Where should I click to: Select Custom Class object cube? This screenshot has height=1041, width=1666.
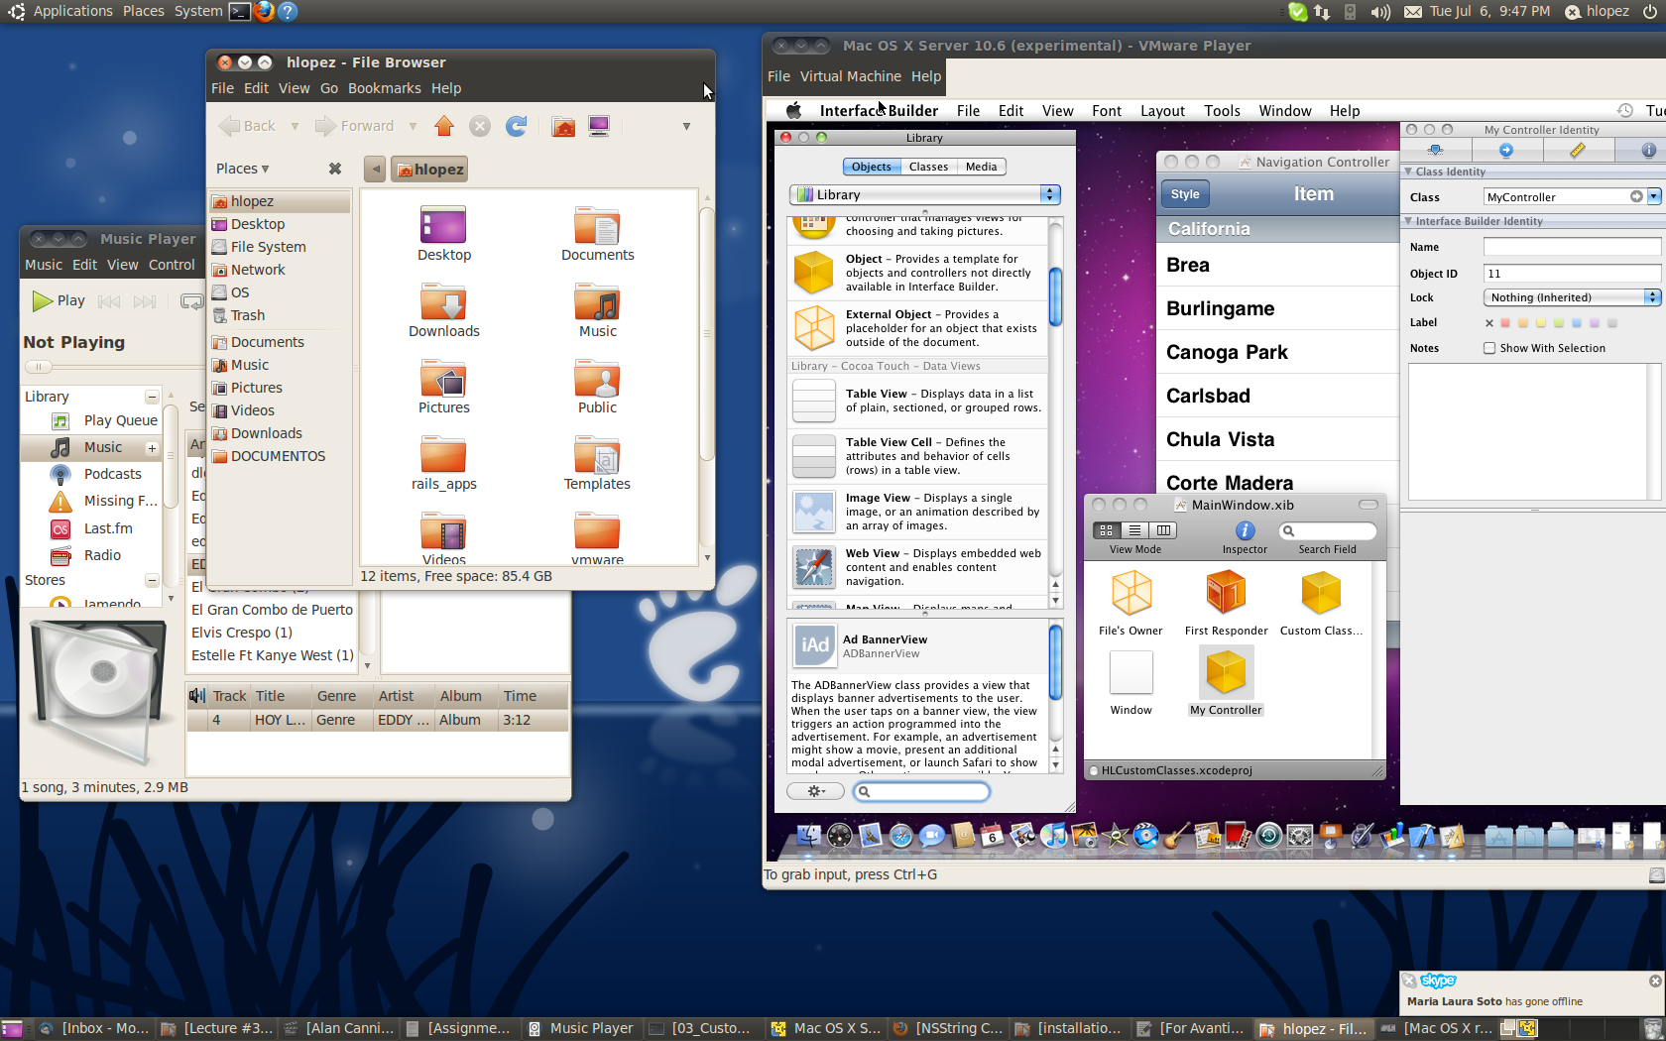pyautogui.click(x=1321, y=593)
